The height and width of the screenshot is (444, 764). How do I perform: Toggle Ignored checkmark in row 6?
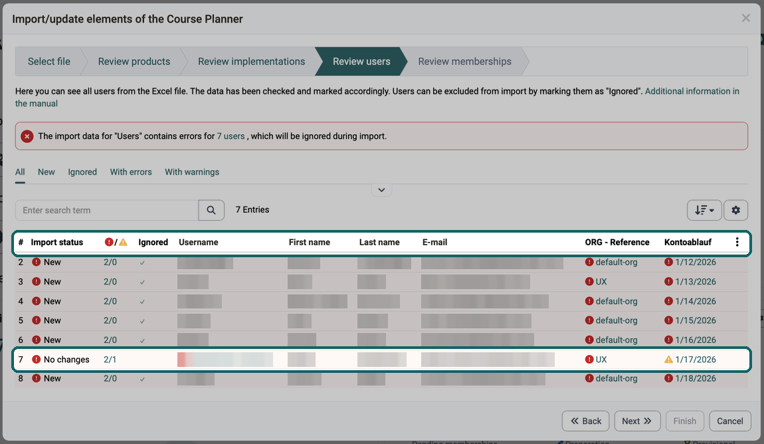(x=142, y=340)
